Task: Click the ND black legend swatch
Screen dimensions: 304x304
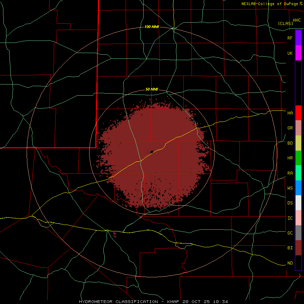Action: pyautogui.click(x=298, y=263)
